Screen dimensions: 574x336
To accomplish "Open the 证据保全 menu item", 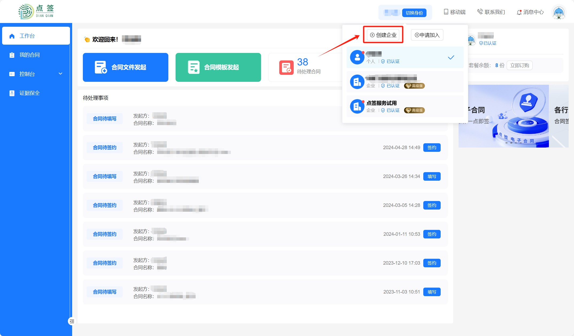I will [x=36, y=93].
